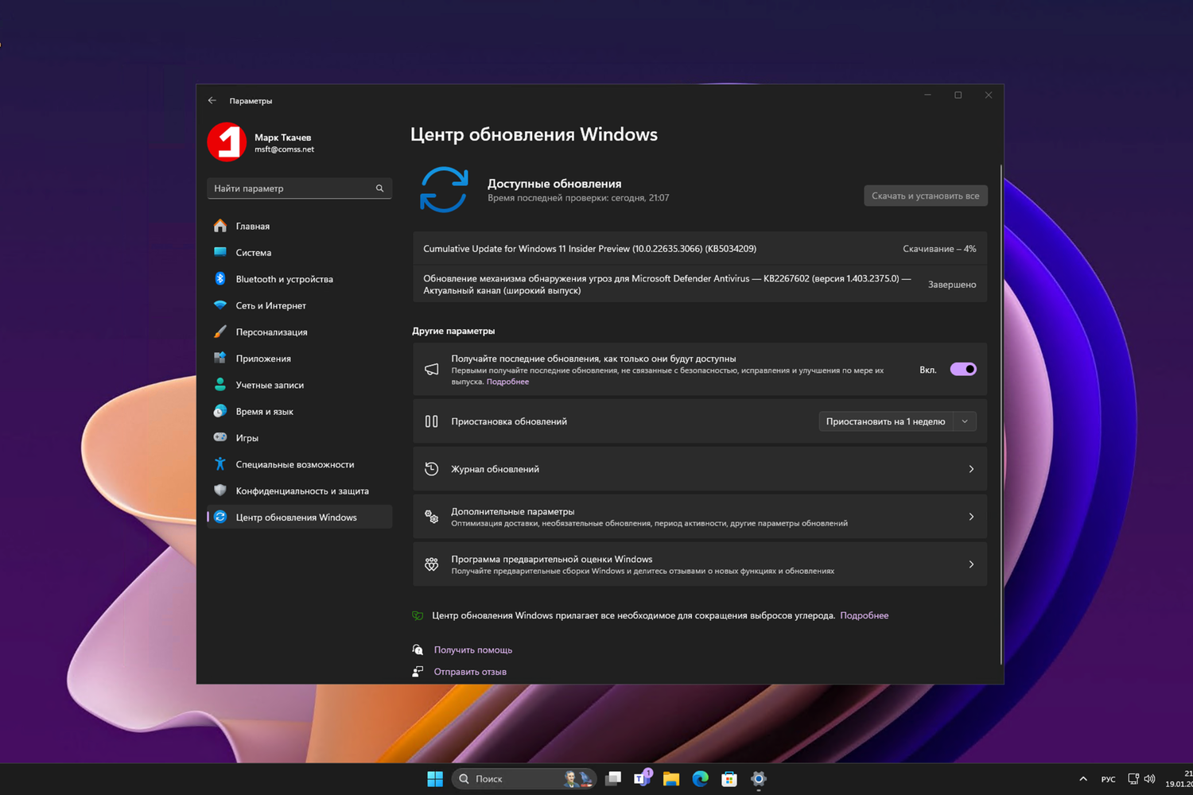Launch Microsoft Teams from the taskbar
Image resolution: width=1193 pixels, height=795 pixels.
(x=643, y=778)
